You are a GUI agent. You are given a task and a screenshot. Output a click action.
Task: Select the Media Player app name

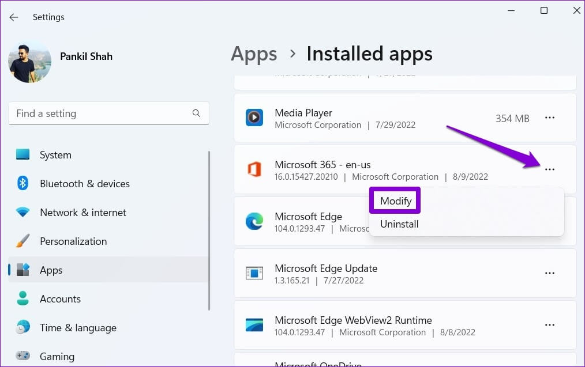[x=303, y=113]
